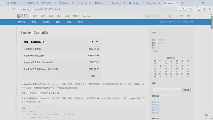Click the pin icon in collection header
This screenshot has width=213, height=120.
click(x=92, y=42)
